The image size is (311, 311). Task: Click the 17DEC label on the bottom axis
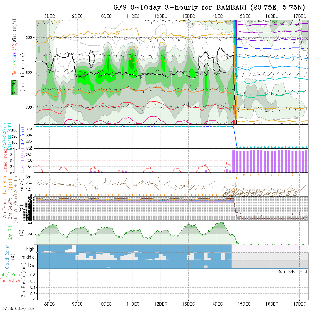coord(299,304)
